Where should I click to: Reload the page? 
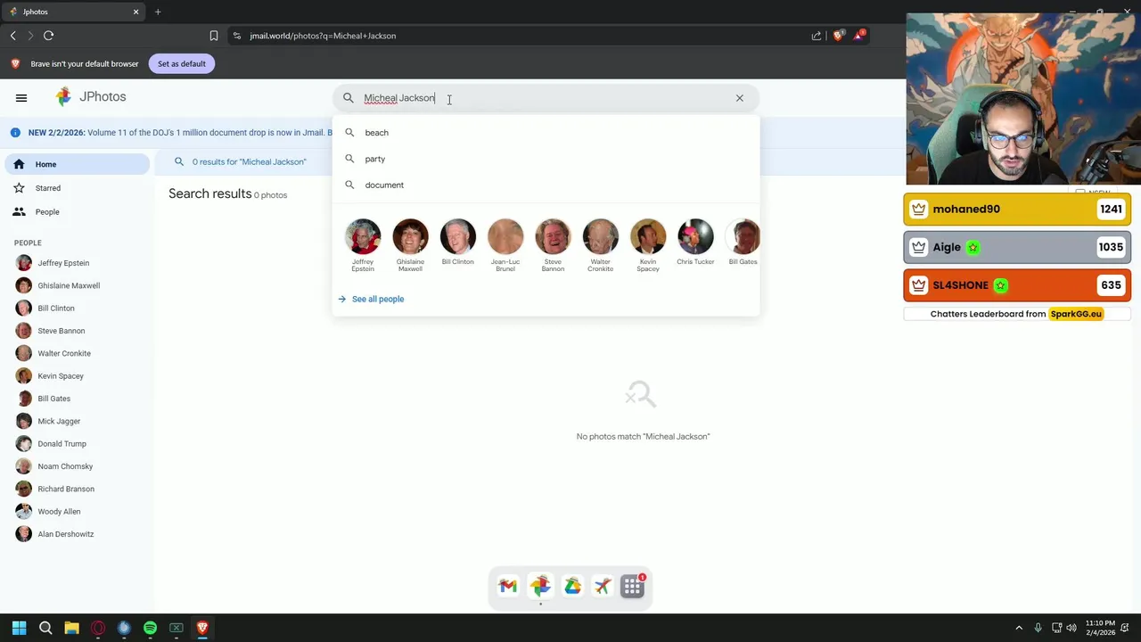[48, 36]
